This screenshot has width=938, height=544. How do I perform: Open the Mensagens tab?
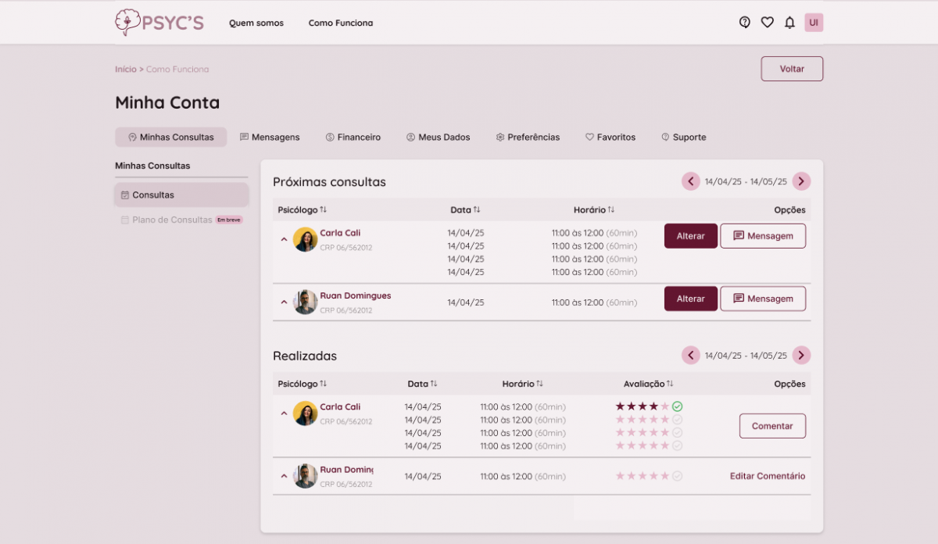point(269,138)
